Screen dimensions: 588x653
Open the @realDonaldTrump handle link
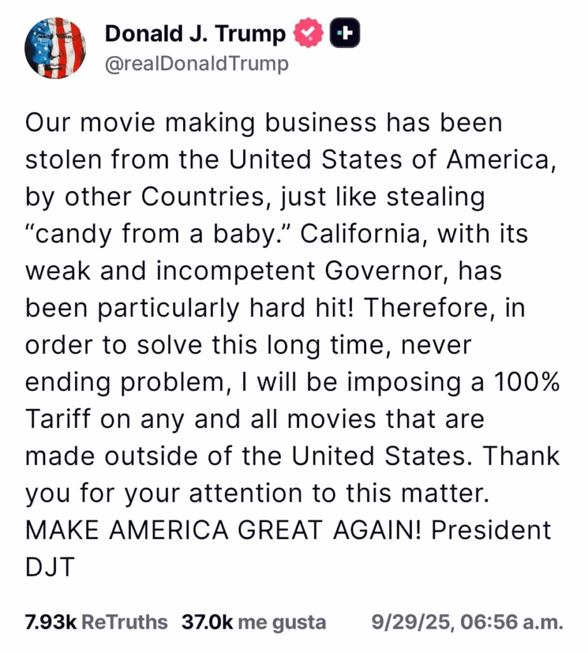click(x=196, y=64)
